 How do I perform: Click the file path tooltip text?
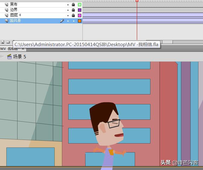(86, 45)
